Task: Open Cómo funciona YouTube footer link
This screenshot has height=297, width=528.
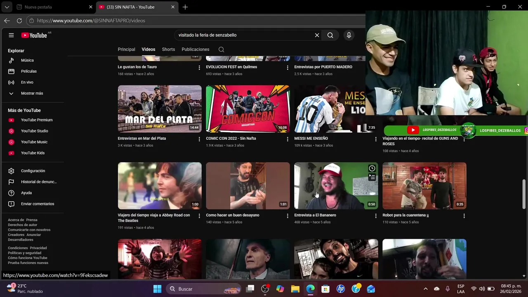Action: 28,258
